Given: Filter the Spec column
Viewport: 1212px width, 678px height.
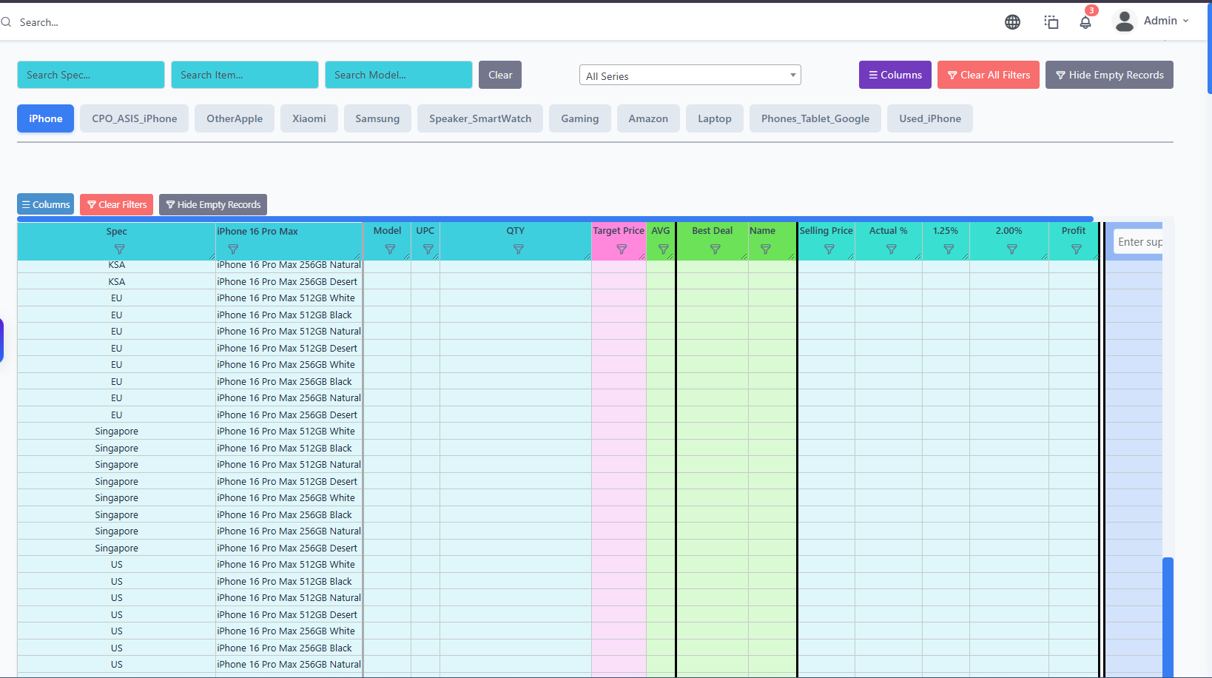Looking at the screenshot, I should tap(120, 249).
